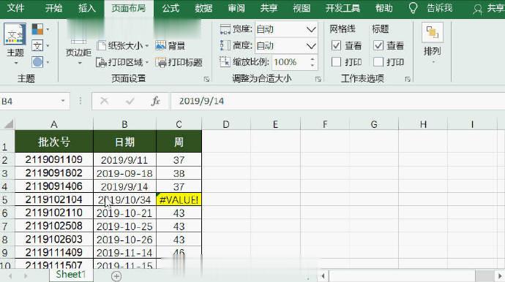Click horizontal scrollbar right arrow

click(500, 275)
